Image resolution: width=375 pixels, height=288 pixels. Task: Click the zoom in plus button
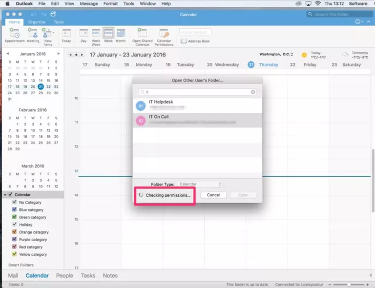[368, 285]
